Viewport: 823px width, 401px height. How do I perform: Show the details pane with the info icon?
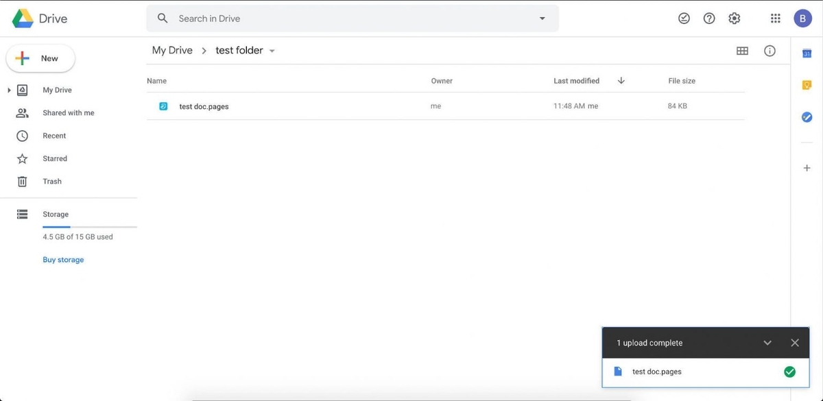coord(770,50)
